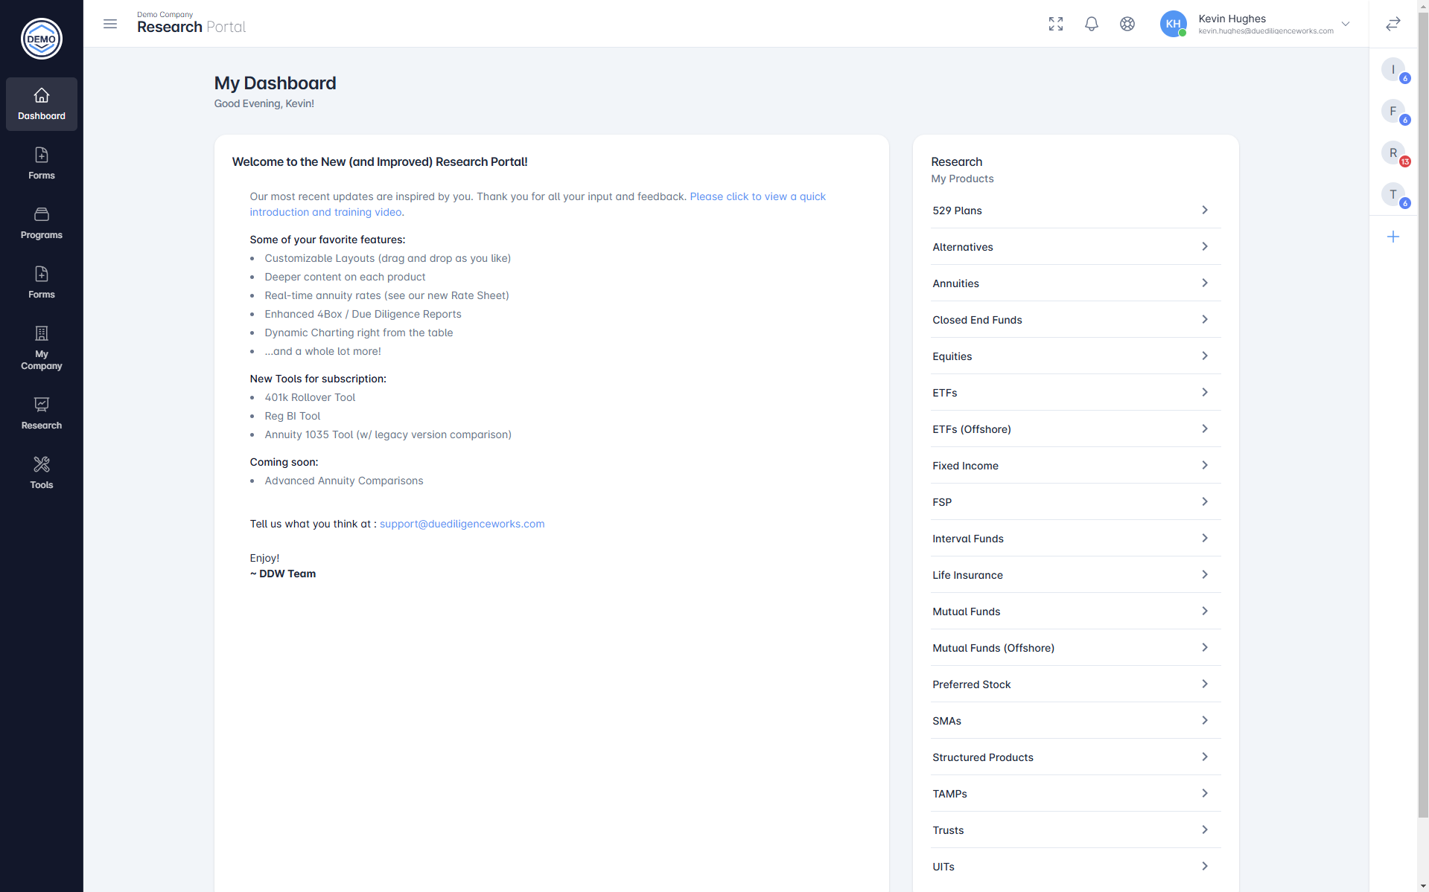1429x892 pixels.
Task: Expand the Life Insurance chevron
Action: (x=1205, y=574)
